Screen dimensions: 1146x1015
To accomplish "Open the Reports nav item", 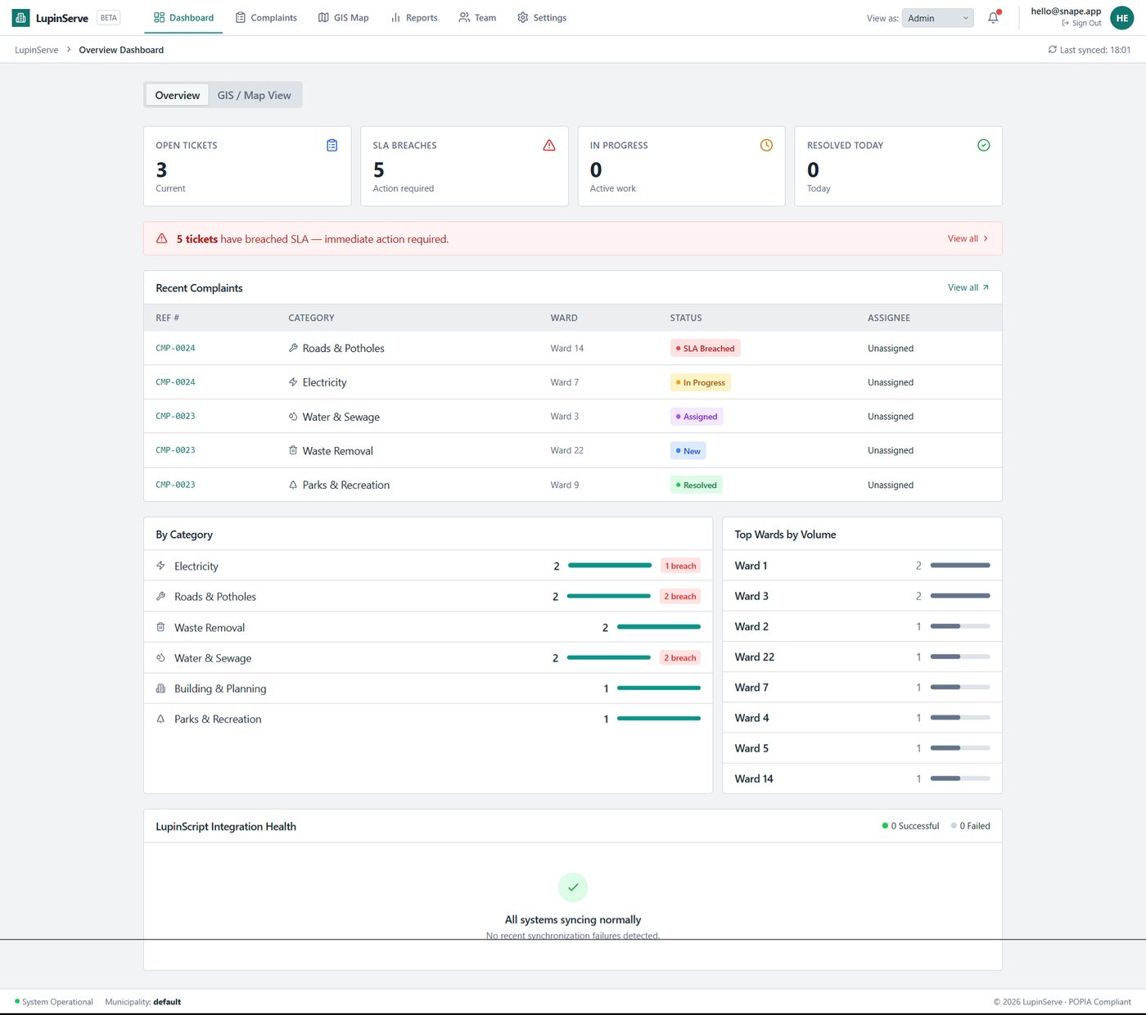I will (414, 17).
